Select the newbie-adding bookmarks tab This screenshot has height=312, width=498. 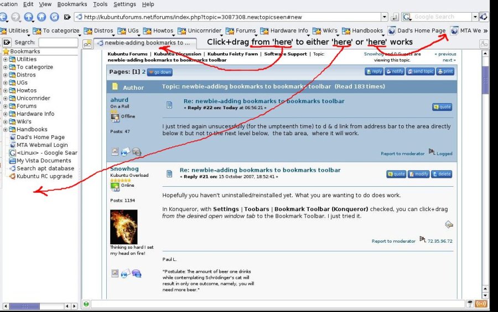[145, 43]
